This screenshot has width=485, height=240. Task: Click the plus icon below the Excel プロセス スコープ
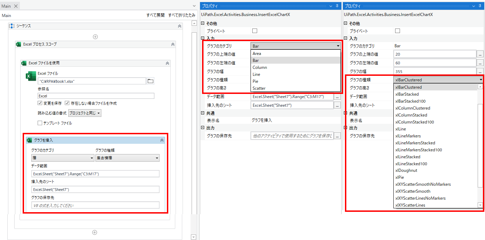94,232
